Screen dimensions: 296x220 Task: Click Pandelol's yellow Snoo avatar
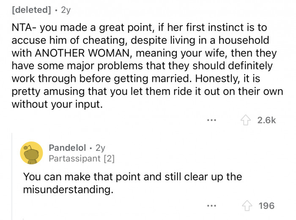pyautogui.click(x=31, y=152)
